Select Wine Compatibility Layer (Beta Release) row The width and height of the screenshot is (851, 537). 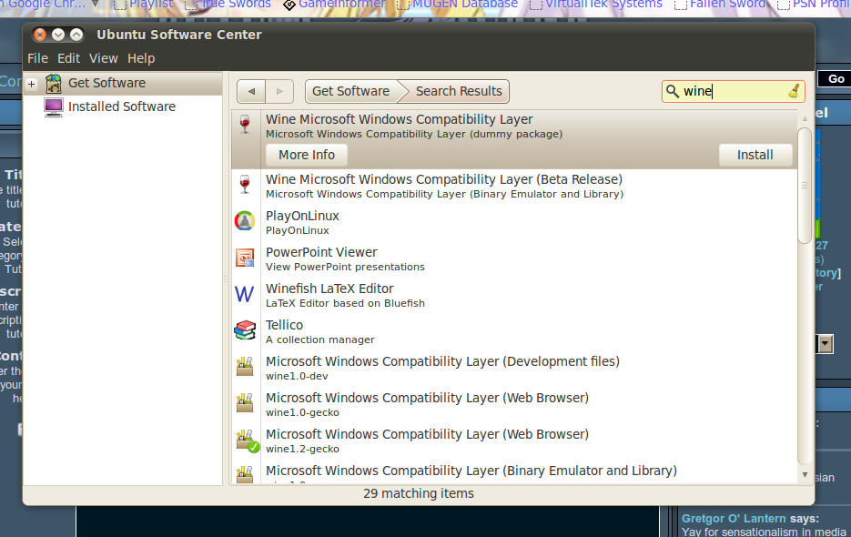[x=514, y=185]
